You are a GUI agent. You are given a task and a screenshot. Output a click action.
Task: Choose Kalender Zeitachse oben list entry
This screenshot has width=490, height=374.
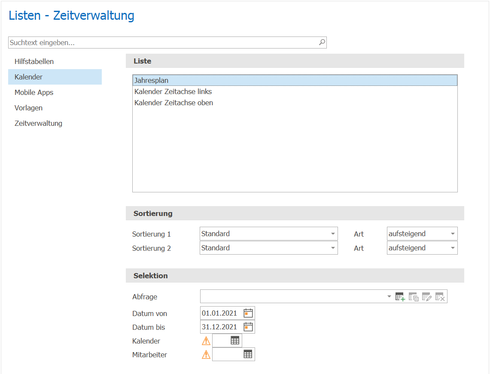tap(295, 103)
